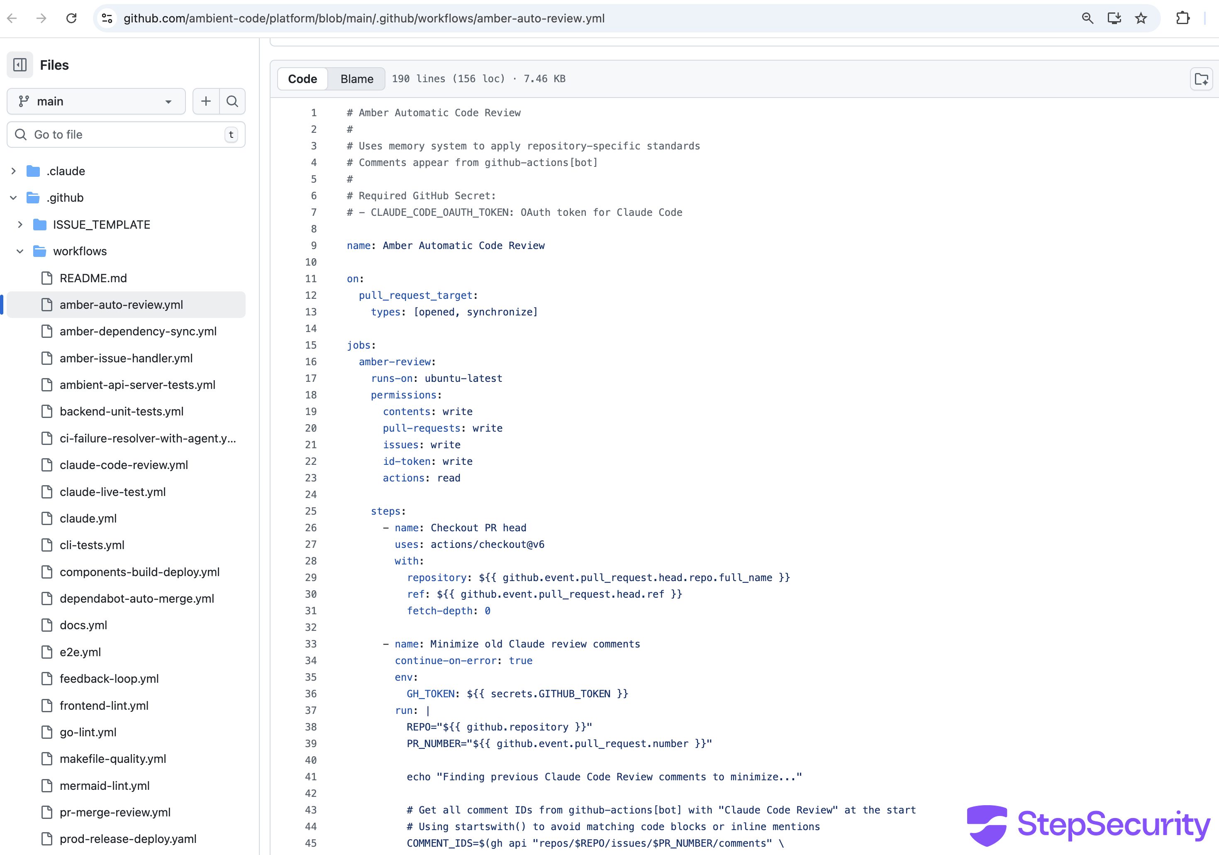The image size is (1219, 855).
Task: Bookmark page with the star icon
Action: (1141, 19)
